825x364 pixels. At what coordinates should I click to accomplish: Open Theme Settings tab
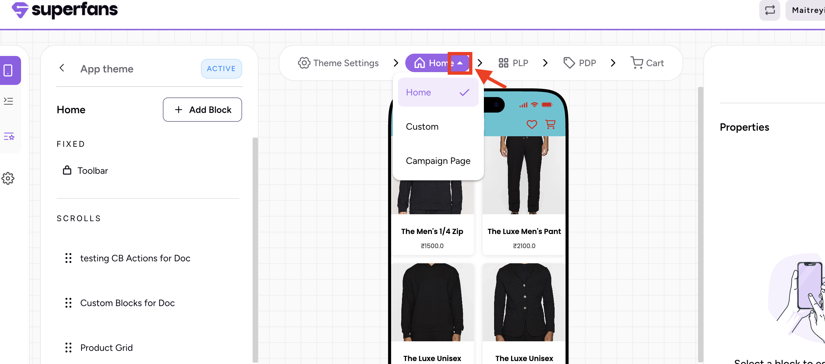pyautogui.click(x=338, y=63)
